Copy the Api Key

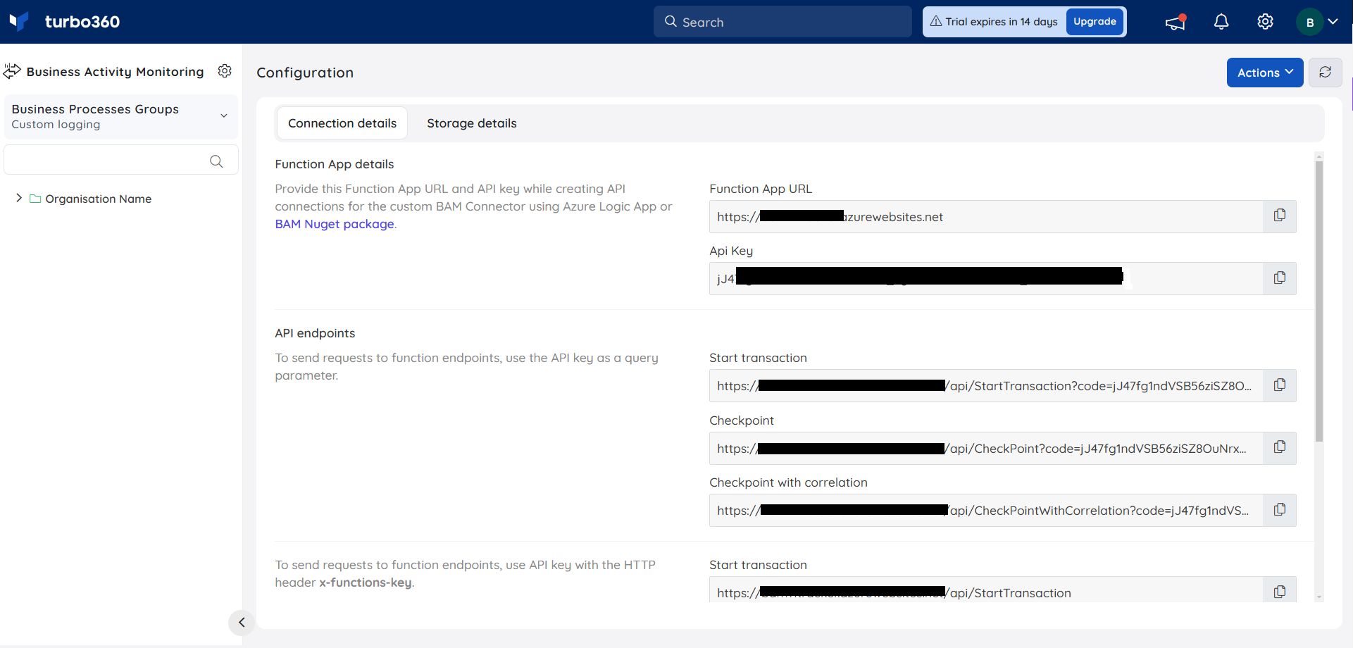1280,278
